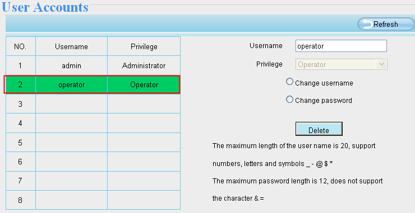Click the Delete button
The image size is (415, 213).
pos(319,129)
